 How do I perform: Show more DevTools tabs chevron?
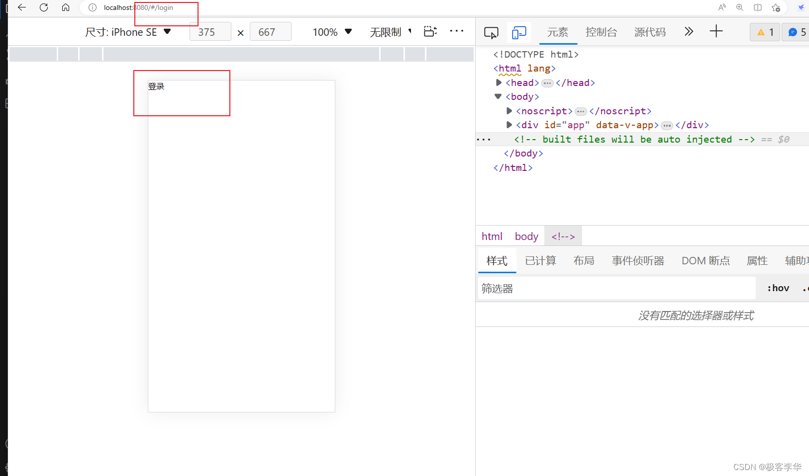tap(689, 31)
